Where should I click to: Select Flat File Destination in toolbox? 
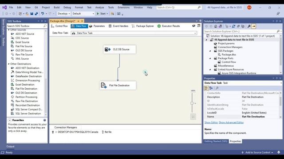[26, 89]
